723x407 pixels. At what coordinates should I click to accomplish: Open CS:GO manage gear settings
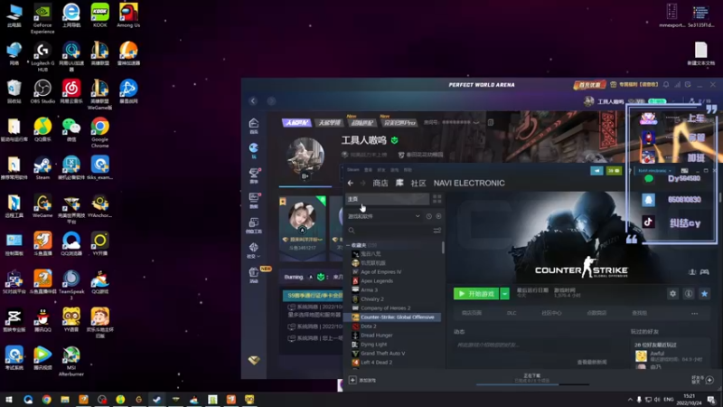point(672,293)
